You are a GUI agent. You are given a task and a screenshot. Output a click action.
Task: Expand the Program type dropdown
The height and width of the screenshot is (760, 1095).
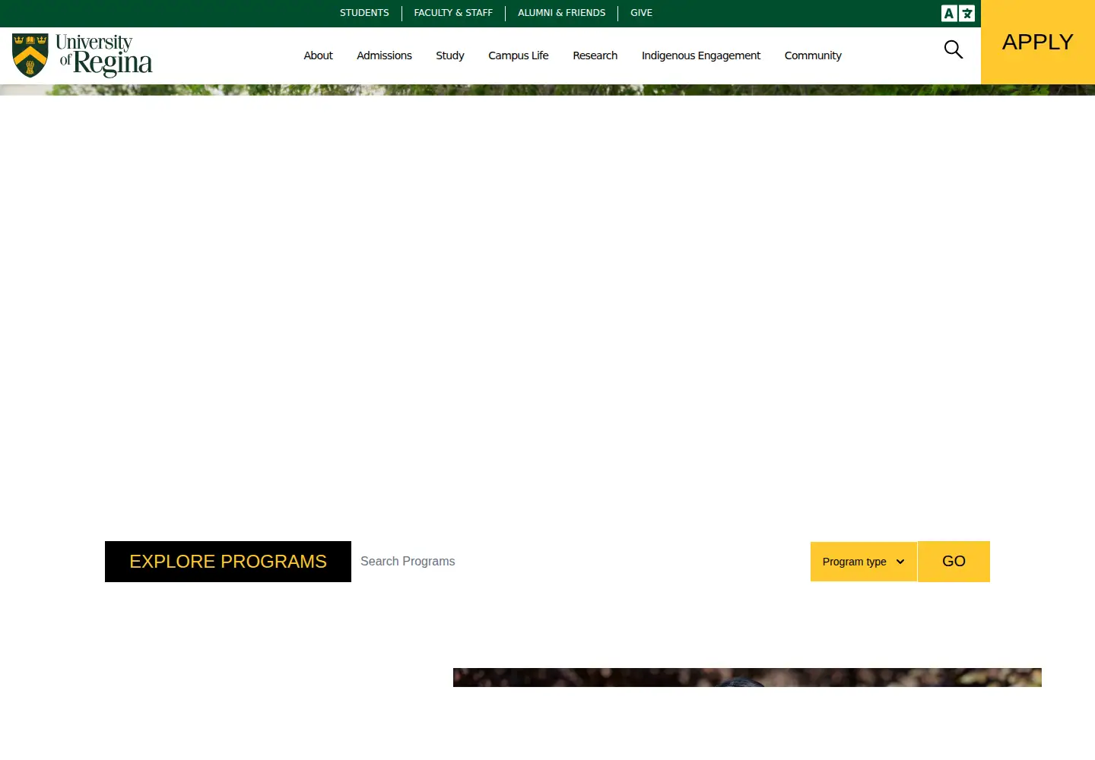(x=864, y=562)
